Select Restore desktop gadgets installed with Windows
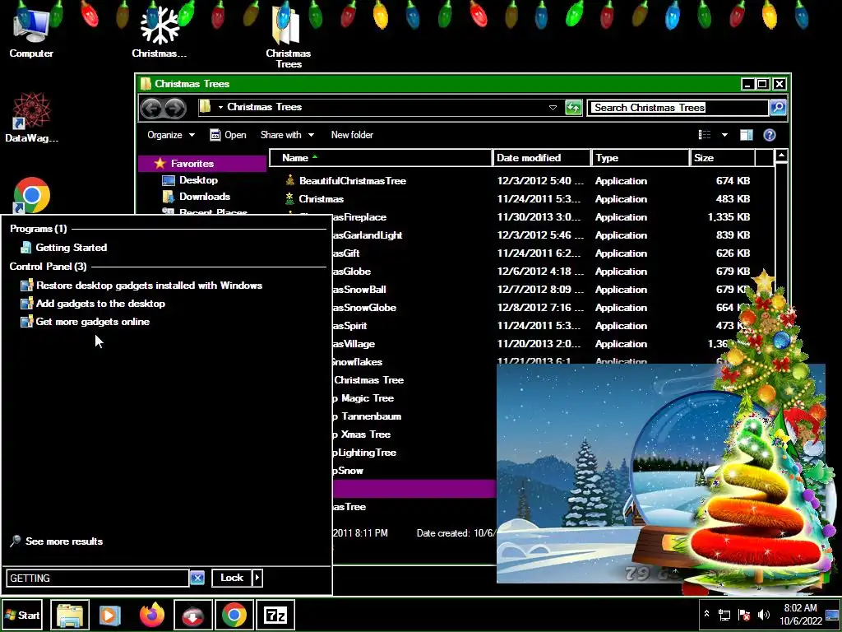Viewport: 842px width, 632px height. pyautogui.click(x=141, y=286)
